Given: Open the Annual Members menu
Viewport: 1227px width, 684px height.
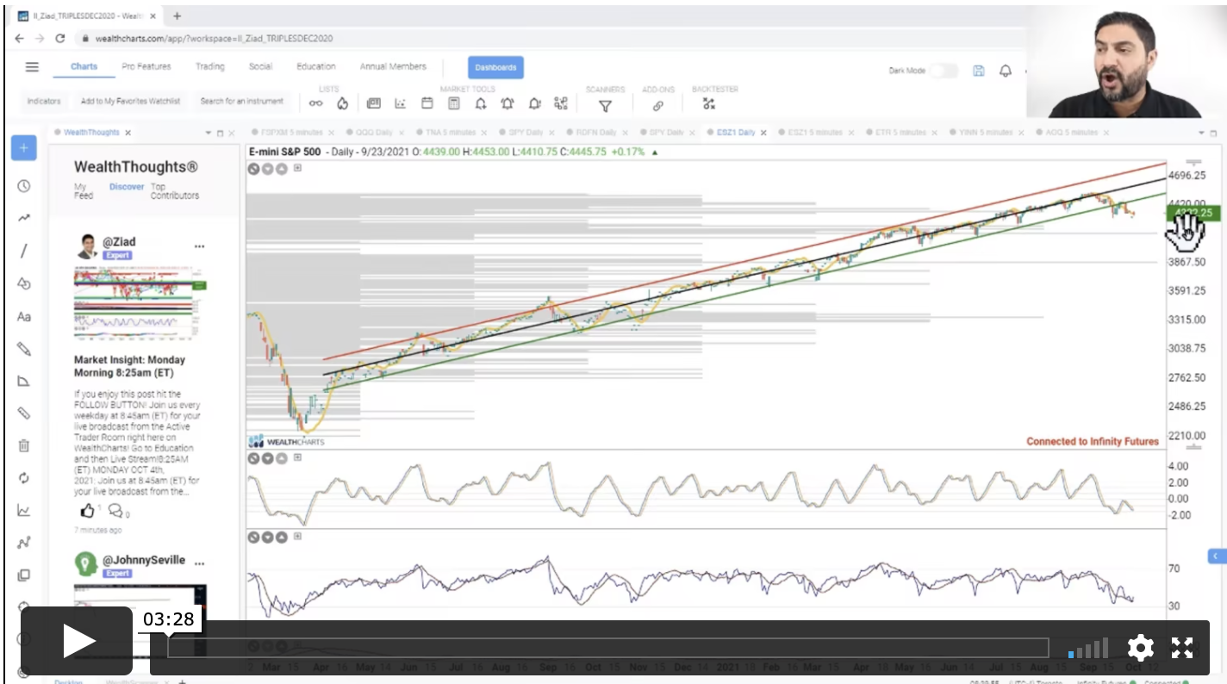Looking at the screenshot, I should click(x=393, y=66).
